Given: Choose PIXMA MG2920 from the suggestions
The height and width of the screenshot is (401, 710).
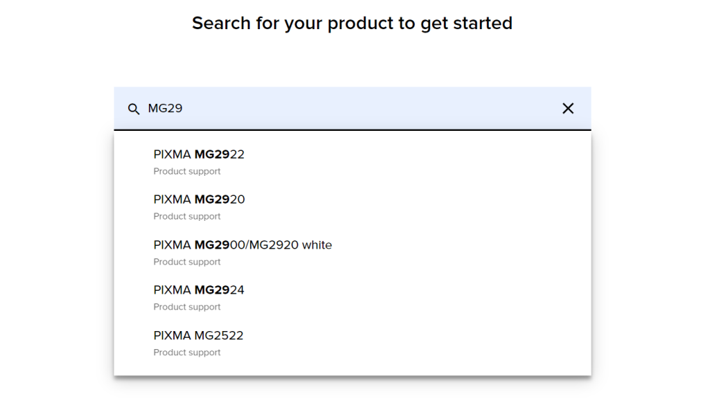Looking at the screenshot, I should 352,207.
